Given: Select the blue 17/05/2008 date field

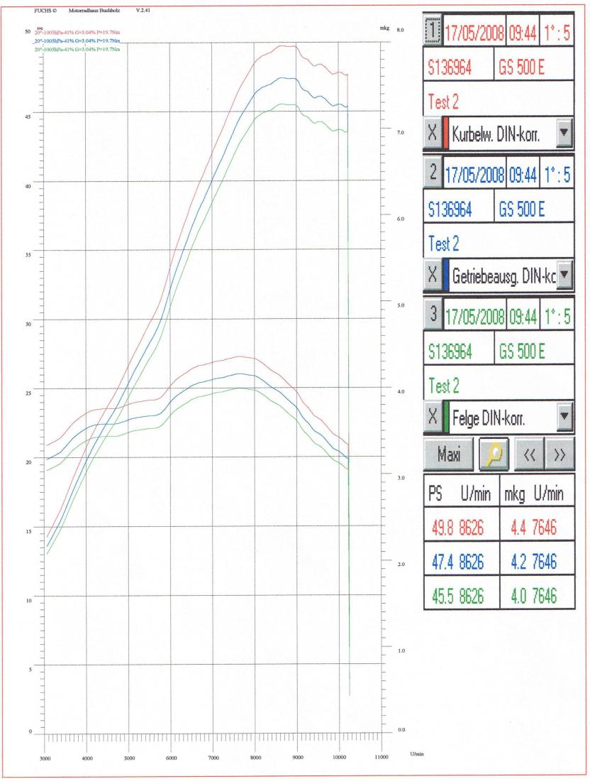Looking at the screenshot, I should click(474, 174).
